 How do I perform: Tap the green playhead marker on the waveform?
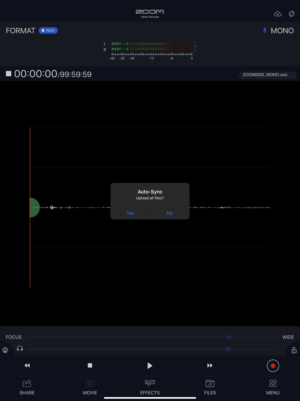[34, 207]
